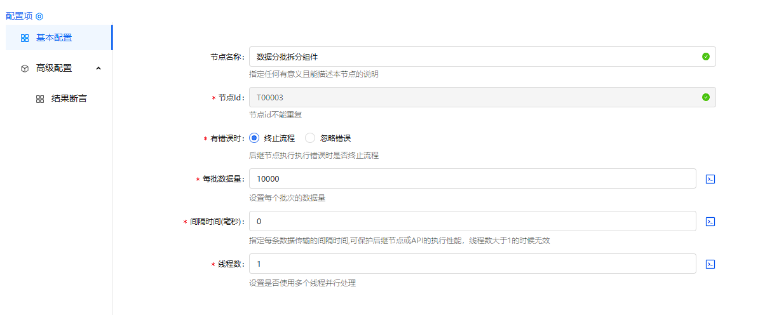Click green check icon in 节点名称 field
Screen dimensions: 779x315
705,57
